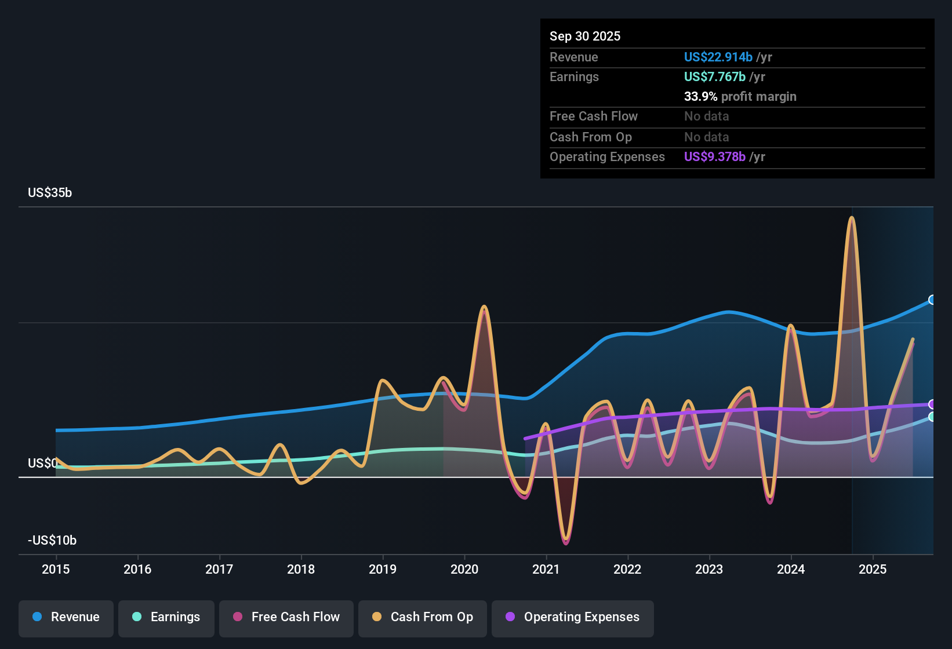Select the Revenue endpoint circle on the chart
The image size is (952, 649).
pyautogui.click(x=932, y=300)
